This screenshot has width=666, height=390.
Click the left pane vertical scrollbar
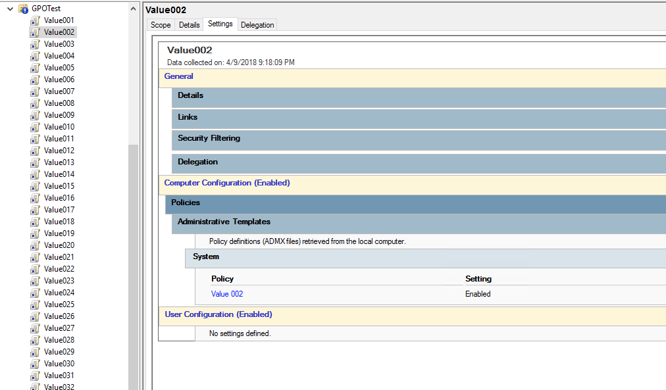click(x=134, y=263)
